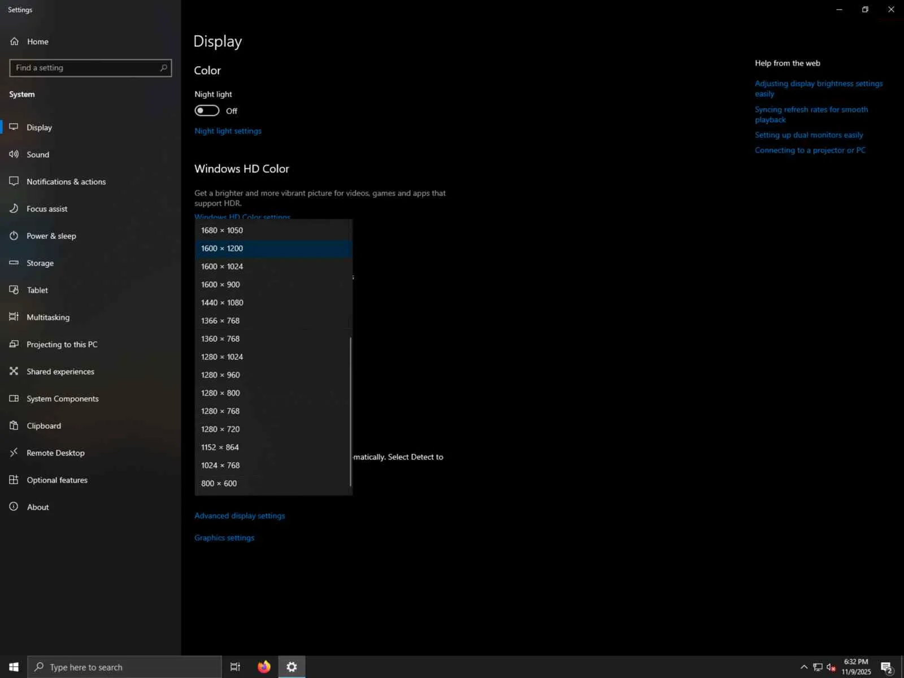Open Advanced display settings link
Viewport: 904px width, 678px height.
pyautogui.click(x=240, y=516)
